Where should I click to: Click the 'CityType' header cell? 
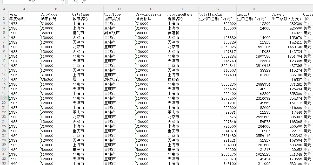119,14
